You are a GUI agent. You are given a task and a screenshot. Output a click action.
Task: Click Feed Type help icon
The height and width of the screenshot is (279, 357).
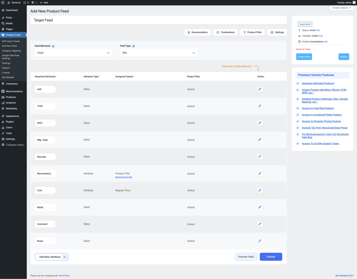click(134, 46)
